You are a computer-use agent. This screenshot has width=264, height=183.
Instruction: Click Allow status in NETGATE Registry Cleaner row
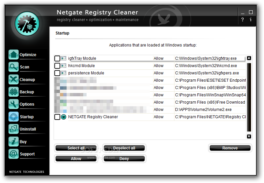[x=158, y=117]
